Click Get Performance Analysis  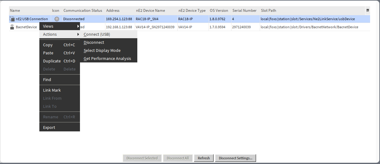point(107,59)
